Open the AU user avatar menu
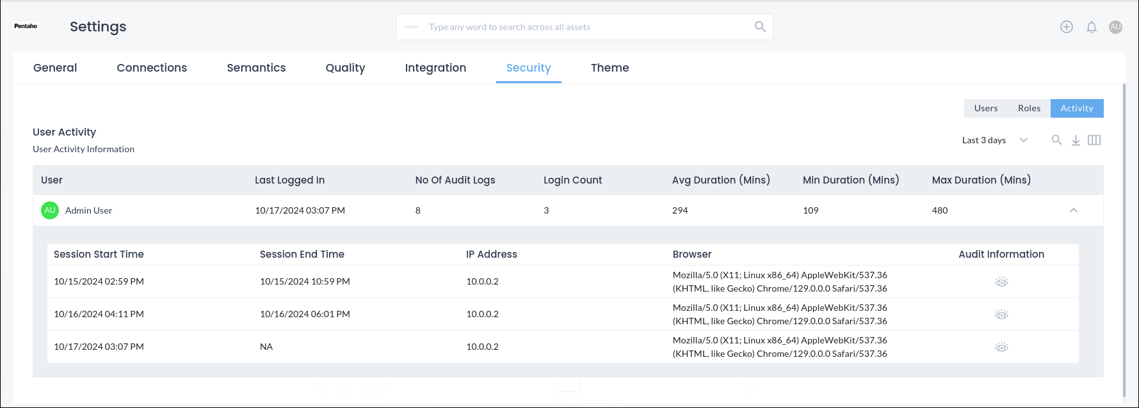1139x408 pixels. 1115,27
